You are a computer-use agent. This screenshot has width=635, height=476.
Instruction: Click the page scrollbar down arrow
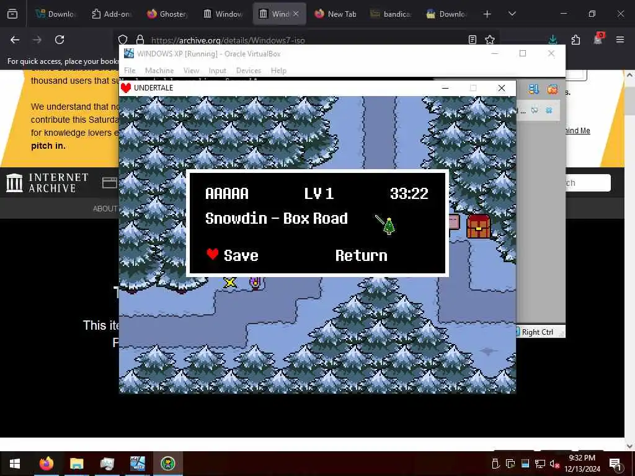(629, 446)
